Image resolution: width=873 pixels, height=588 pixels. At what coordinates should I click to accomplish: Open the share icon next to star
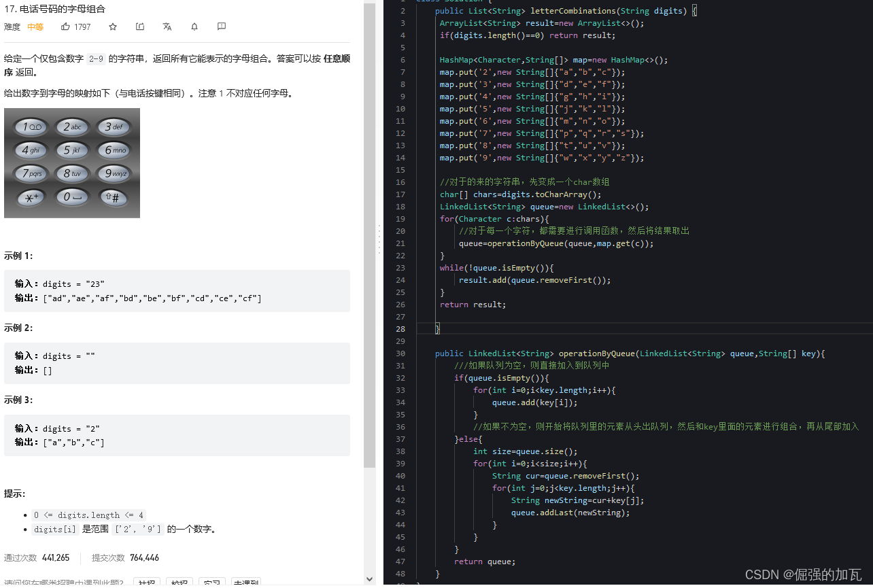140,27
